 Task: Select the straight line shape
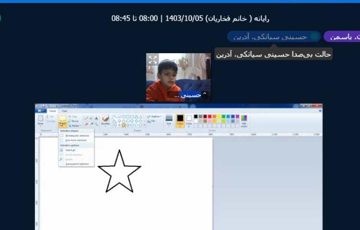pyautogui.click(x=115, y=117)
